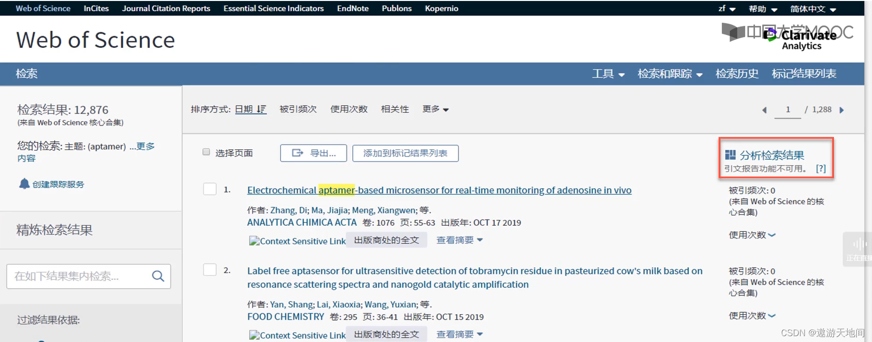Open 标记结果列表 marked list
This screenshot has width=872, height=342.
coord(804,74)
